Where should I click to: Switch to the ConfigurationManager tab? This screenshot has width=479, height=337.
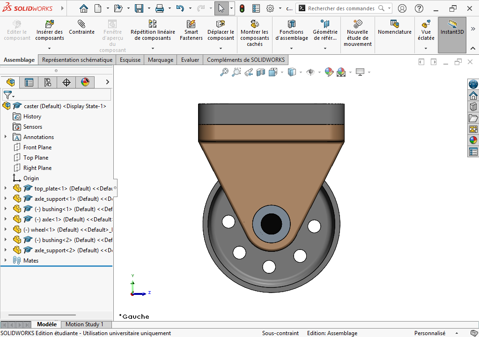point(47,82)
